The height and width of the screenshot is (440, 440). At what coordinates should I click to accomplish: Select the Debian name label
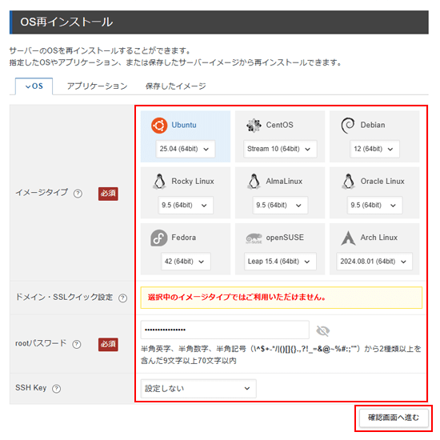pyautogui.click(x=373, y=125)
